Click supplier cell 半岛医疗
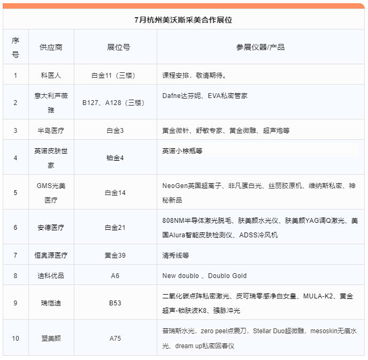The height and width of the screenshot is (360, 368). pos(51,130)
